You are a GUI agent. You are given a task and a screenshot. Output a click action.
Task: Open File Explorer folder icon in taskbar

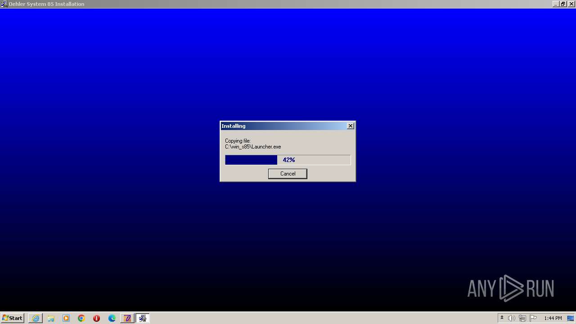point(51,318)
